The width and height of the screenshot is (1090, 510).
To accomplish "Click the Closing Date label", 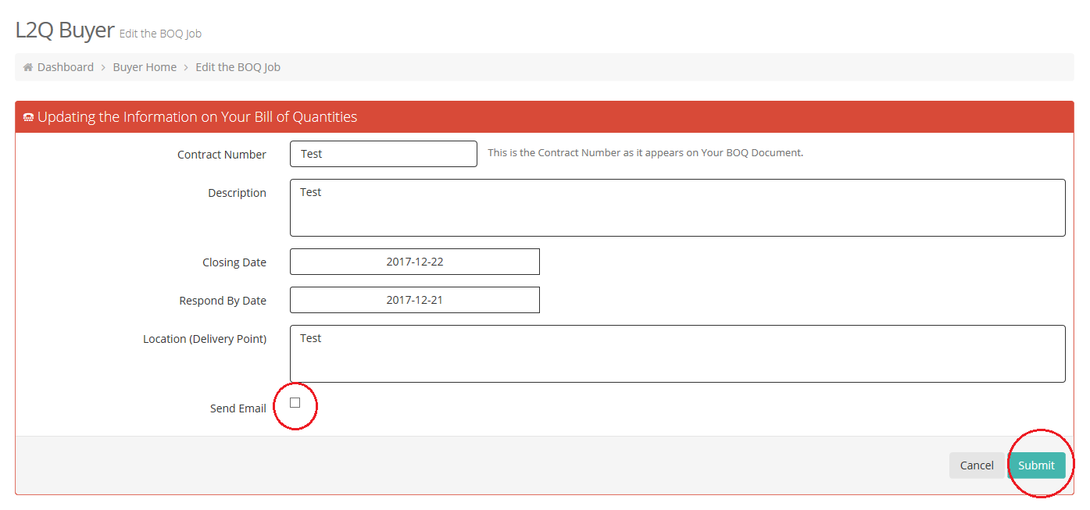I will click(234, 262).
